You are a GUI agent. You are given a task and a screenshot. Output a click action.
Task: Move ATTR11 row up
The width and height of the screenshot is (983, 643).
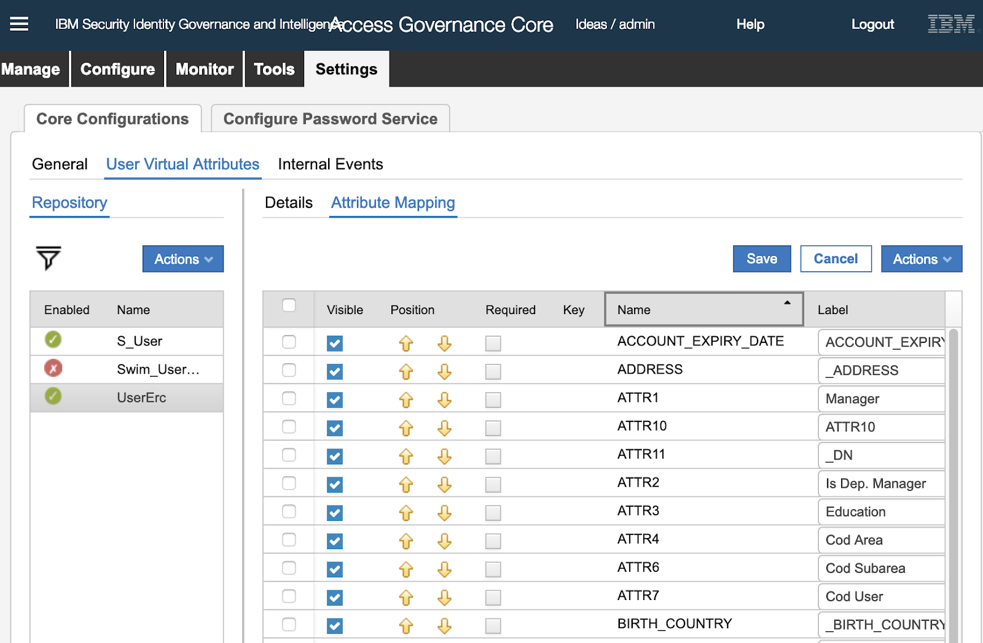coord(406,456)
